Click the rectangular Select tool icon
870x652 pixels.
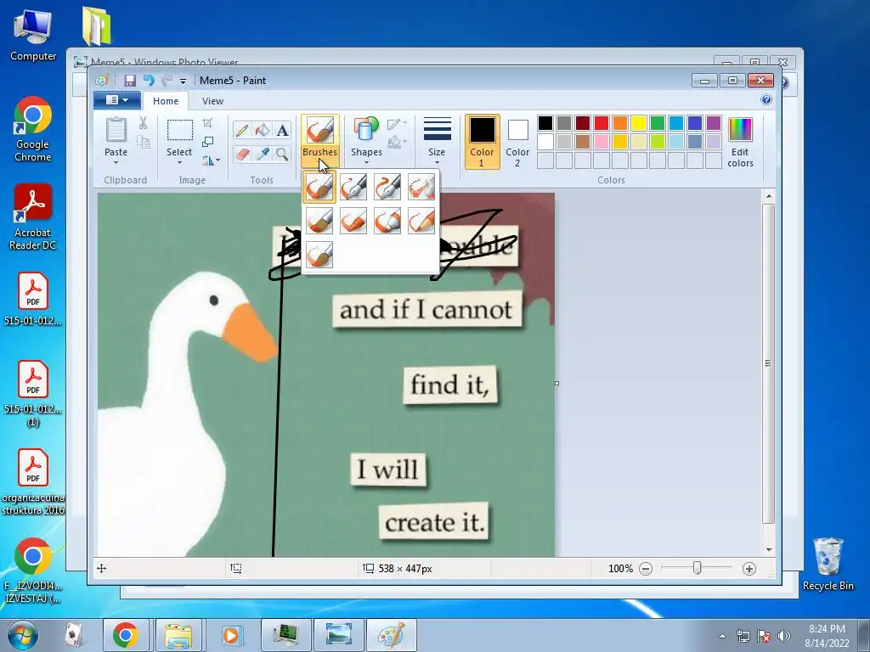coord(180,130)
